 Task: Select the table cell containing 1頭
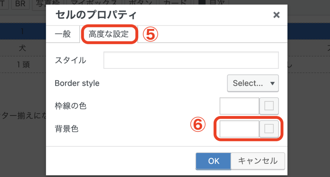[x=23, y=65]
